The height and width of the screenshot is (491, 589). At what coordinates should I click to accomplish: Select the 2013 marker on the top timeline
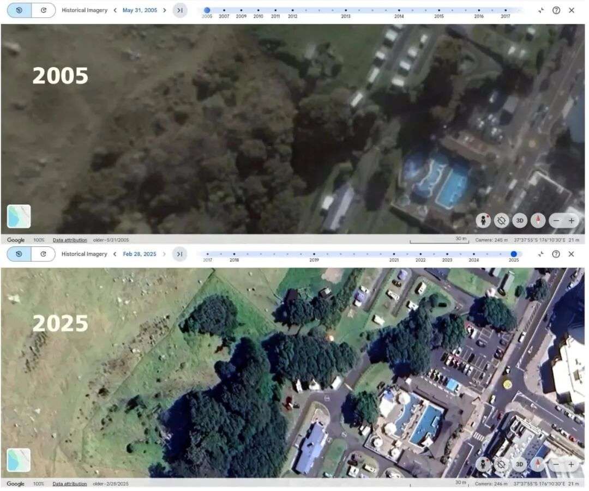pyautogui.click(x=345, y=10)
